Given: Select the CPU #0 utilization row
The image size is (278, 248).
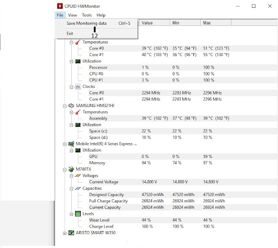Looking at the screenshot, I should point(182,74).
